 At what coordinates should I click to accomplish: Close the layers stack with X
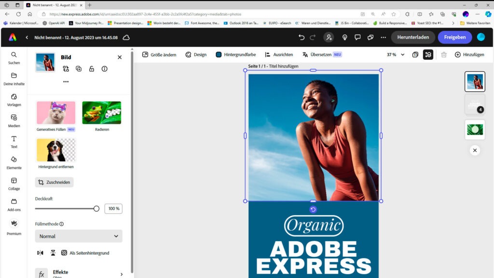475,151
